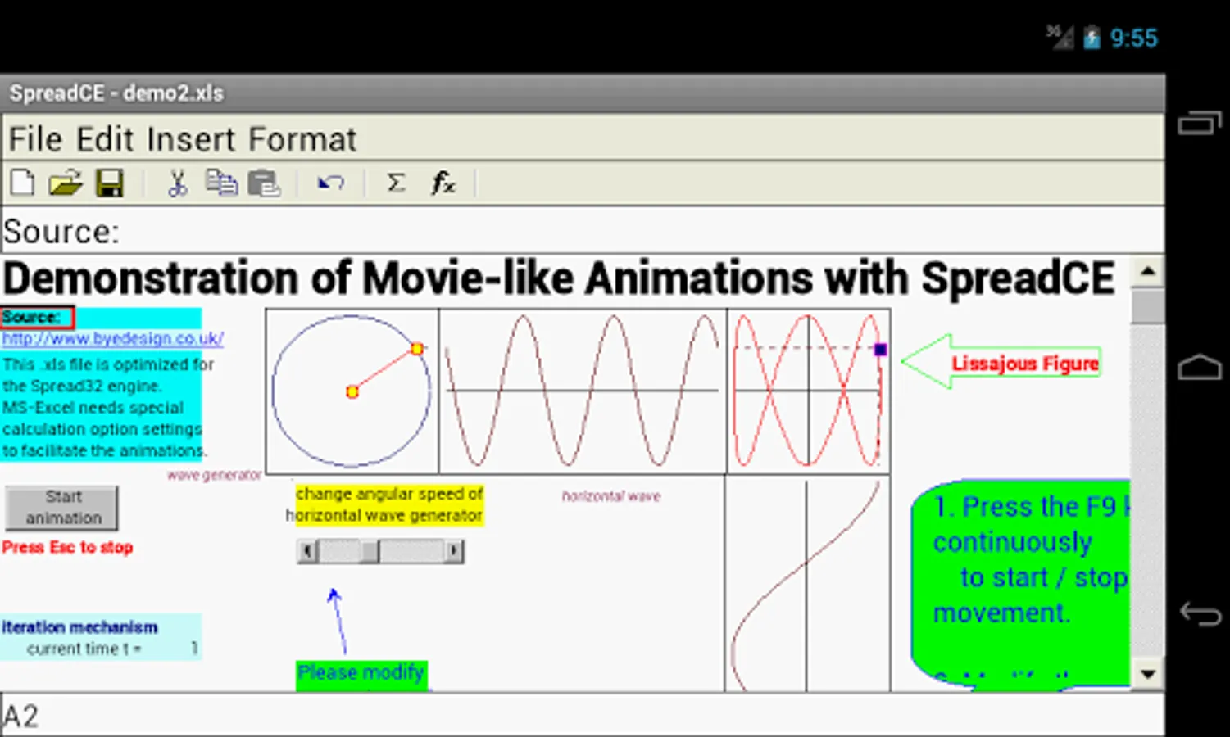Open the Edit menu
Screen dimensions: 1230x737
(x=105, y=139)
